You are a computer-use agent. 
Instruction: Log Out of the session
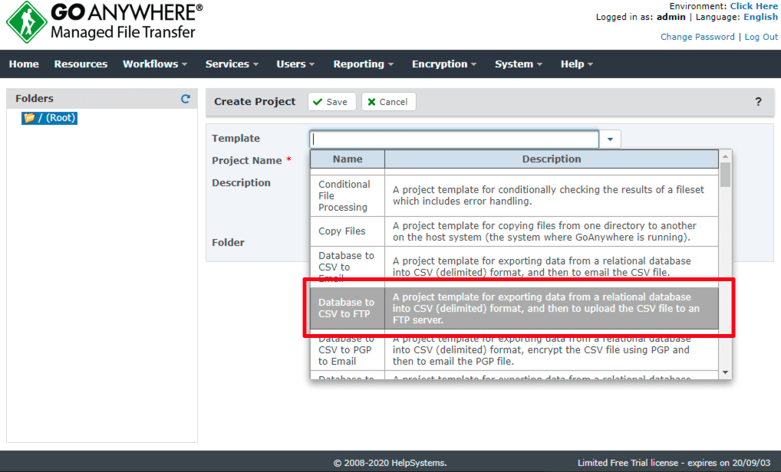point(761,37)
